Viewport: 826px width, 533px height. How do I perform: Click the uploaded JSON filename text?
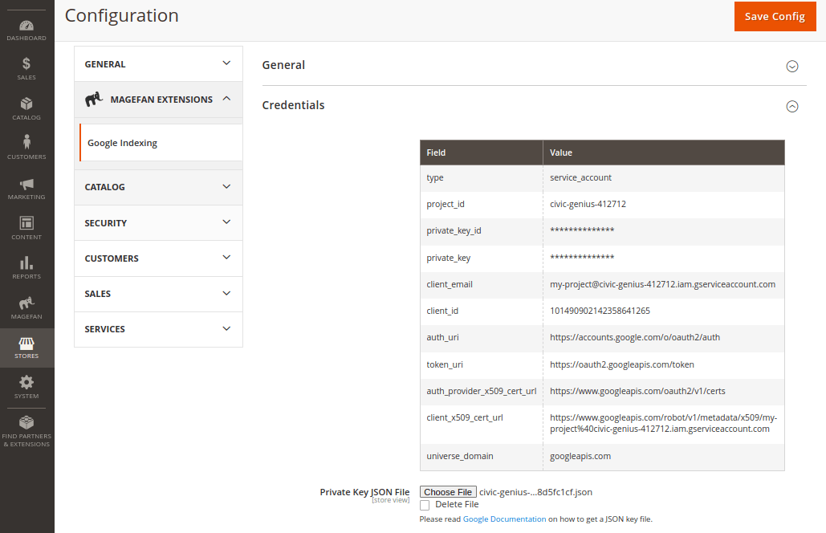535,492
